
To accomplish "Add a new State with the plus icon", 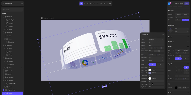I will (188, 37).
